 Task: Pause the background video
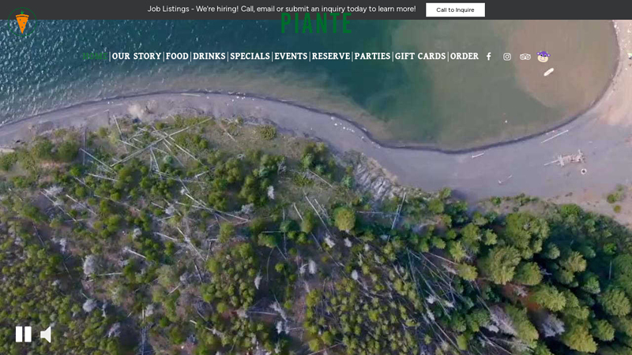click(24, 334)
